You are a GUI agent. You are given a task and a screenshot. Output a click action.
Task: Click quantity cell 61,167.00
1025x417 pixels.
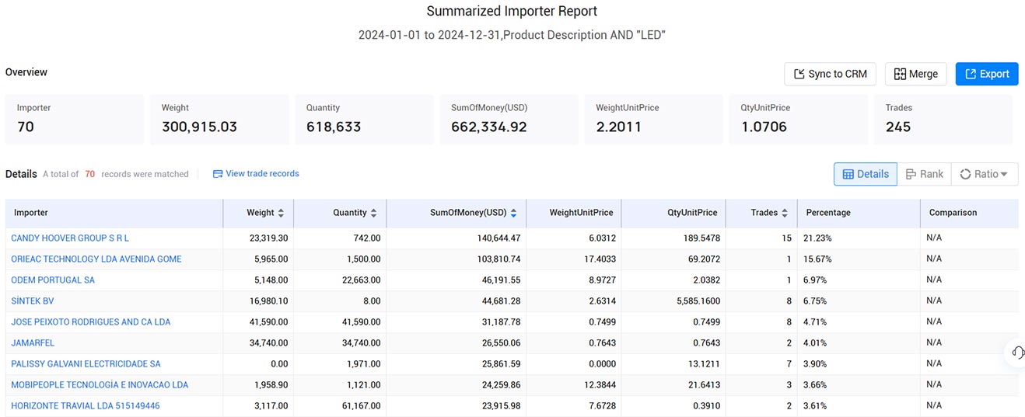[362, 405]
